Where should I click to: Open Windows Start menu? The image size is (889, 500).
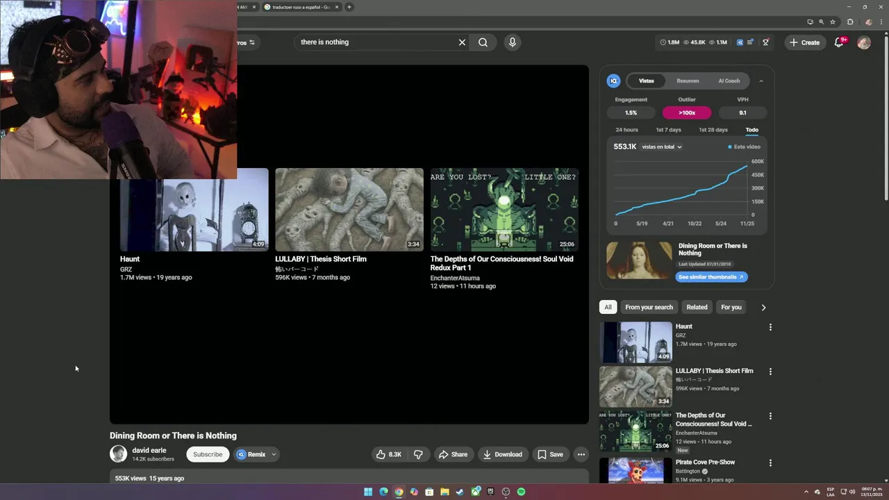point(368,492)
